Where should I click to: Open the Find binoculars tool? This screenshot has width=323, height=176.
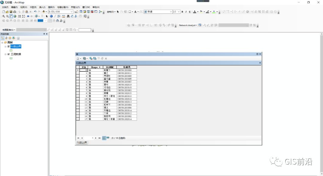[68, 16]
